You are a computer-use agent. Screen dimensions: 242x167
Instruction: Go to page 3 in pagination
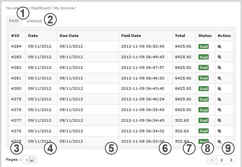pos(231,160)
